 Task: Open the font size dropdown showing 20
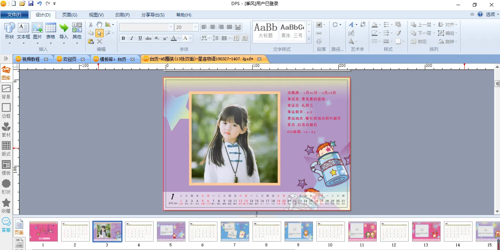point(196,27)
